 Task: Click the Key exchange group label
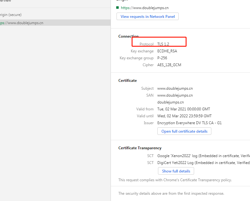(x=137, y=58)
